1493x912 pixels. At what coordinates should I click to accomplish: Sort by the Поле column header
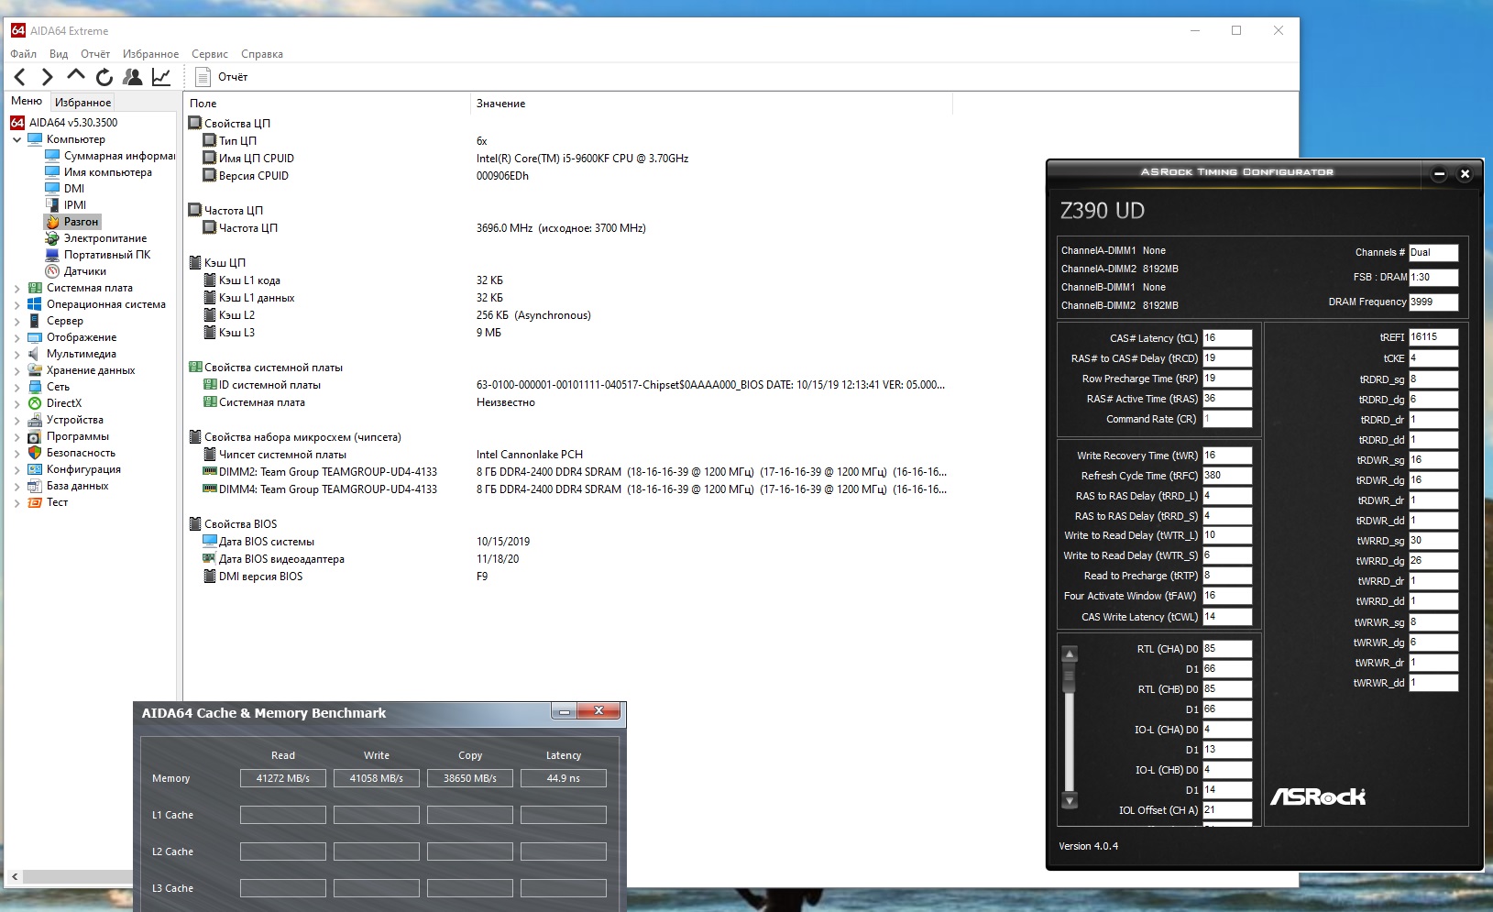[x=327, y=104]
